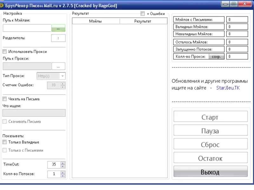Click the green browse button for mail path
Screen dimensions: 254x190
pos(58,28)
